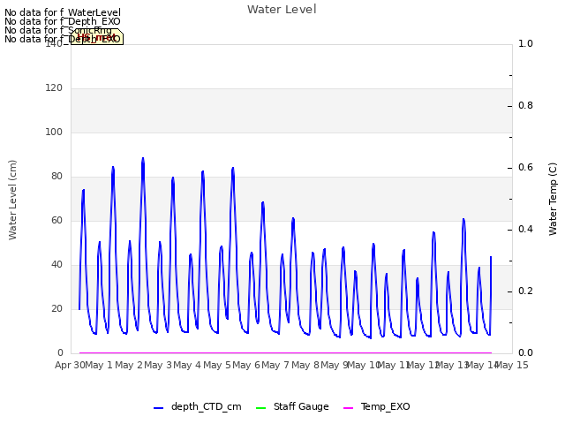This screenshot has width=565, height=424.
Task: Click the 0.2 tick label on right axis
Action: (526, 291)
